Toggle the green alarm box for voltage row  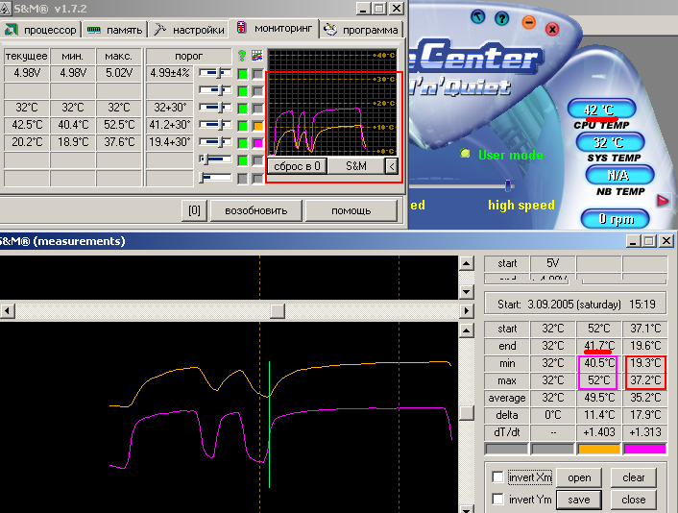coord(243,73)
